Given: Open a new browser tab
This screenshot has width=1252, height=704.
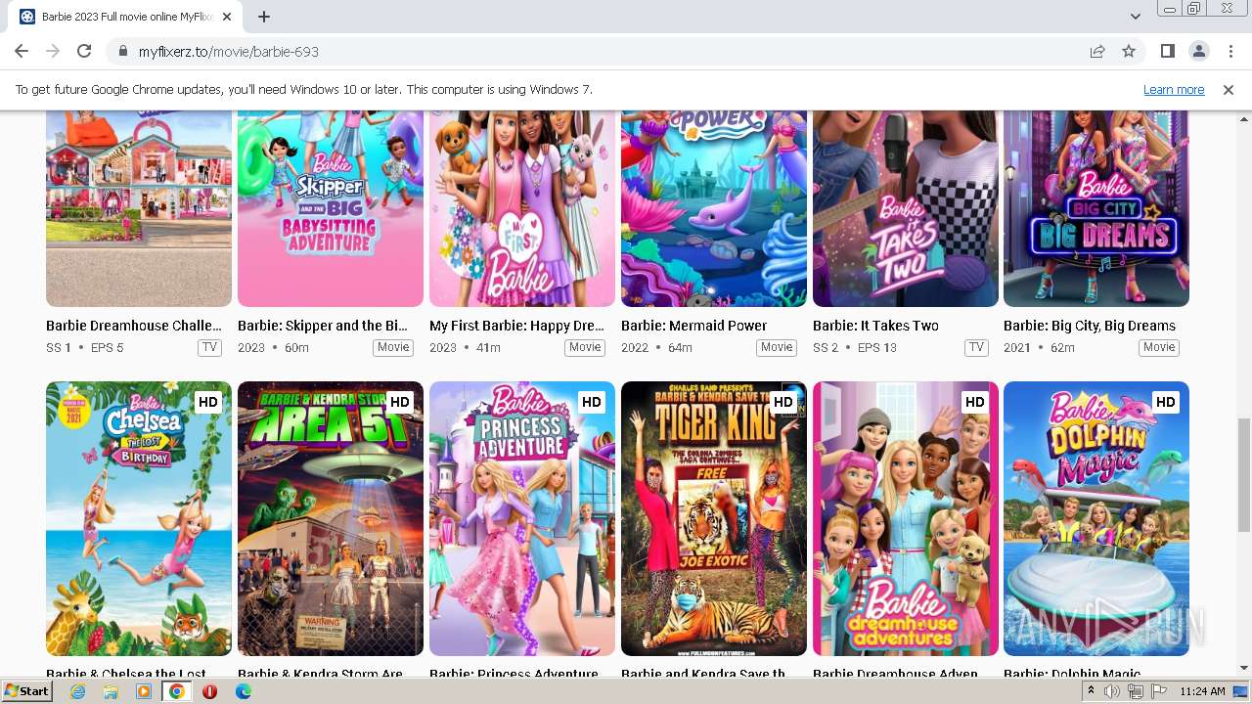Looking at the screenshot, I should pyautogui.click(x=264, y=17).
